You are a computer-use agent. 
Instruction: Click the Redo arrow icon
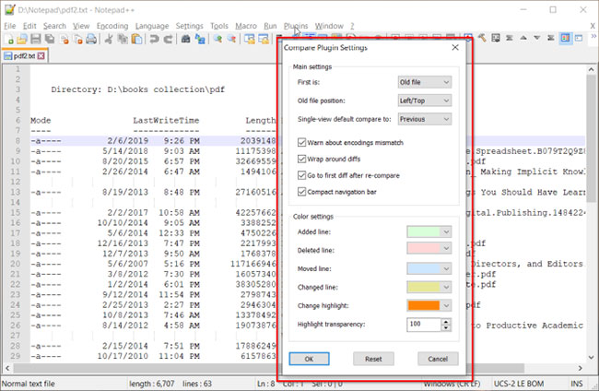click(x=168, y=39)
